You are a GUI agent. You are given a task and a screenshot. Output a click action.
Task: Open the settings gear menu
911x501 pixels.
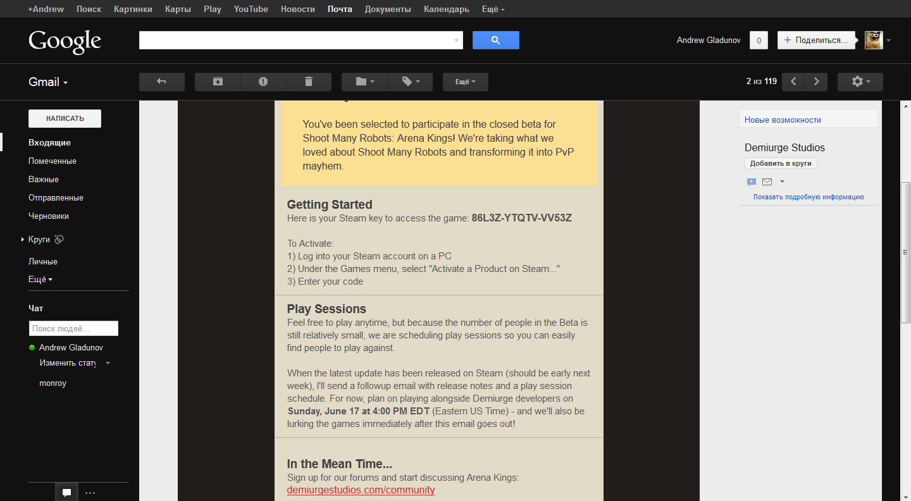pos(860,82)
